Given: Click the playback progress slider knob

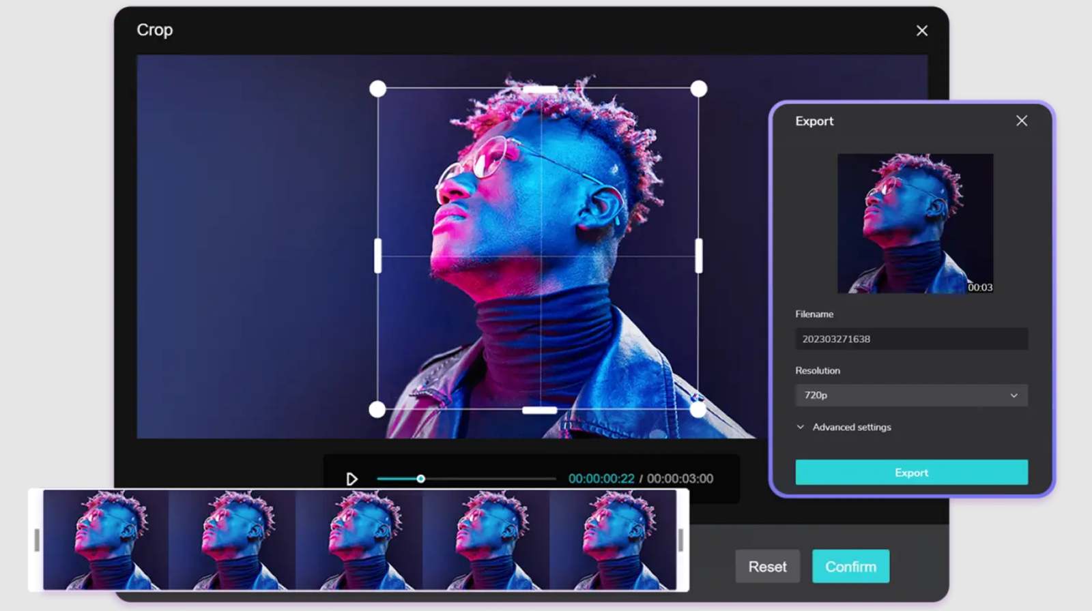Looking at the screenshot, I should point(421,479).
